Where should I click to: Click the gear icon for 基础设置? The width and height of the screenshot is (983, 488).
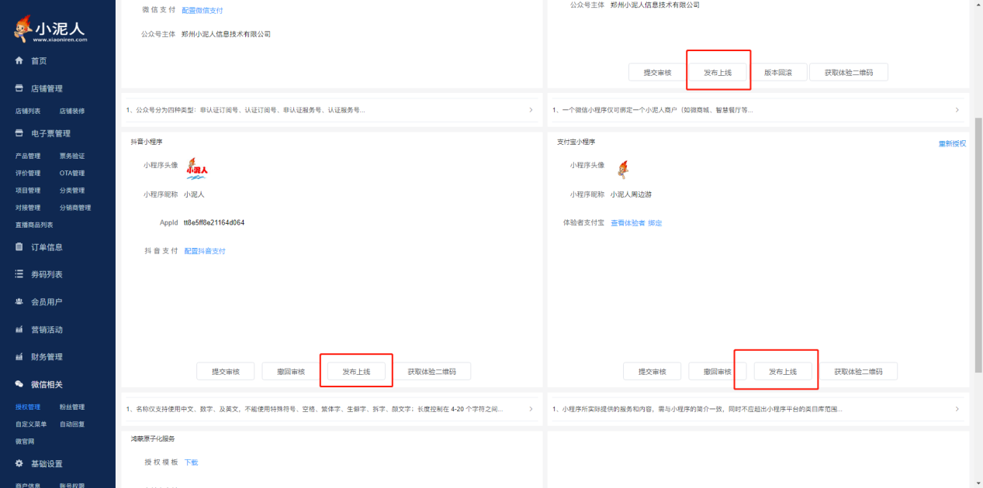pyautogui.click(x=19, y=463)
